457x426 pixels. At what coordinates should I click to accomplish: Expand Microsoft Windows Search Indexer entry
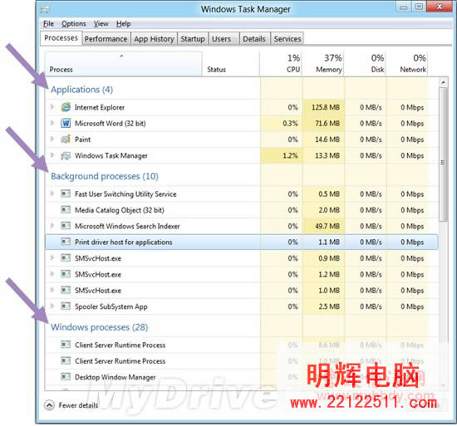click(x=52, y=225)
